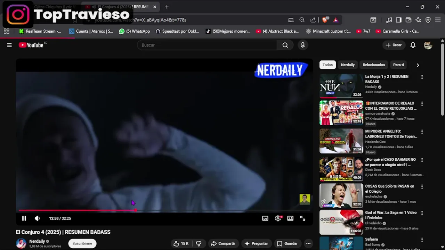Click the progress bar scrubber dot
The height and width of the screenshot is (250, 445).
click(135, 210)
